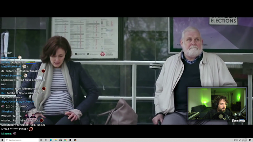Open the Windows Start menu
Image resolution: width=253 pixels, height=142 pixels.
coord(2,140)
